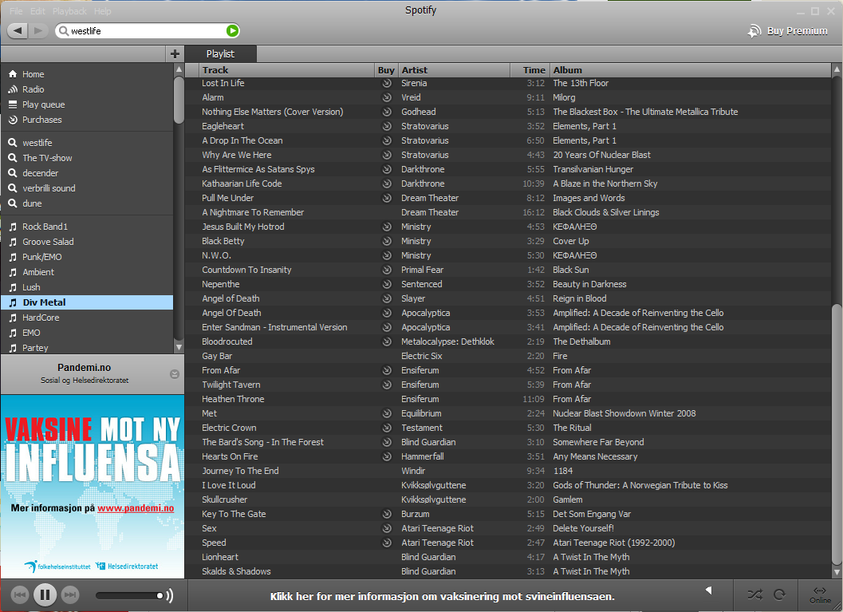Click the speaker volume icon
The width and height of the screenshot is (843, 612).
169,595
